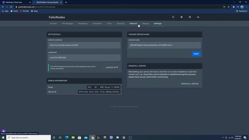Open Task View on the taskbar
Image resolution: width=249 pixels, height=140 pixels.
pyautogui.click(x=60, y=137)
